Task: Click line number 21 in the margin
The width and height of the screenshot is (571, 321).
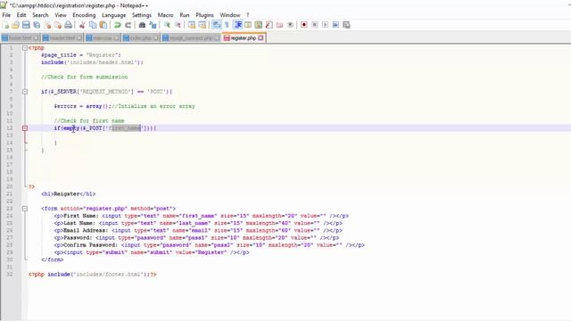Action: pyautogui.click(x=10, y=194)
